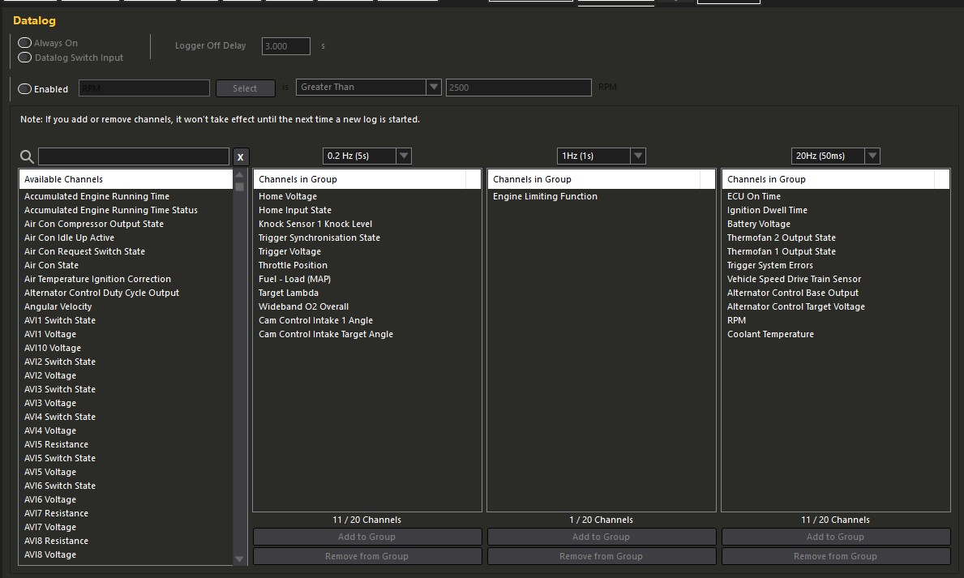
Task: Select ECU On Time in 20Hz group
Action: [x=754, y=197]
